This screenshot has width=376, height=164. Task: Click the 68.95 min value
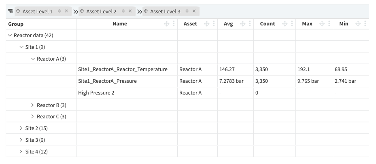(341, 69)
